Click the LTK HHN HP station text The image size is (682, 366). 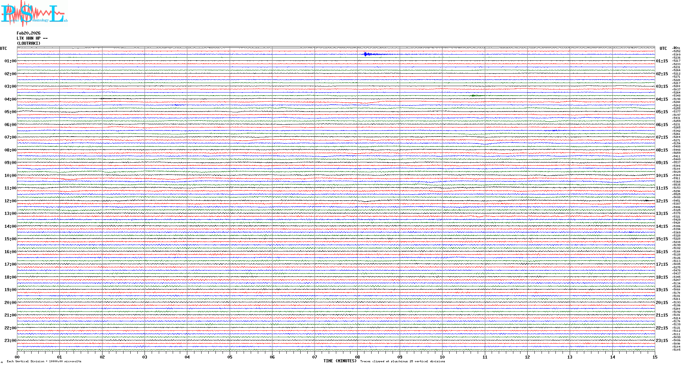32,38
